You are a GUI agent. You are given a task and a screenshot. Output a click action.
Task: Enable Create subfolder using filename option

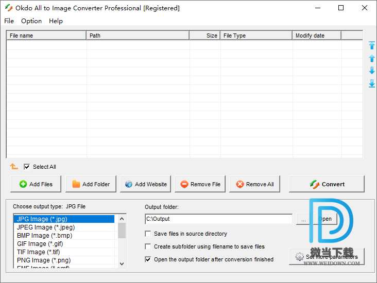click(x=148, y=246)
